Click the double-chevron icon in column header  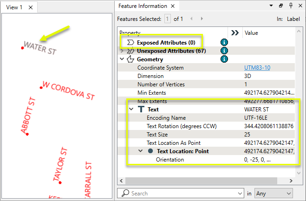[235, 33]
